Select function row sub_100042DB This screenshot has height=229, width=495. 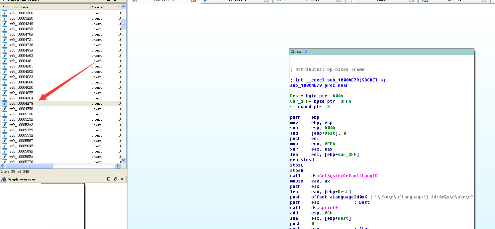pos(61,29)
